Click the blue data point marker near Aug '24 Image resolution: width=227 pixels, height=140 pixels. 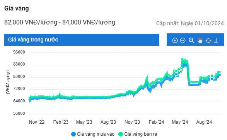pyautogui.click(x=212, y=79)
